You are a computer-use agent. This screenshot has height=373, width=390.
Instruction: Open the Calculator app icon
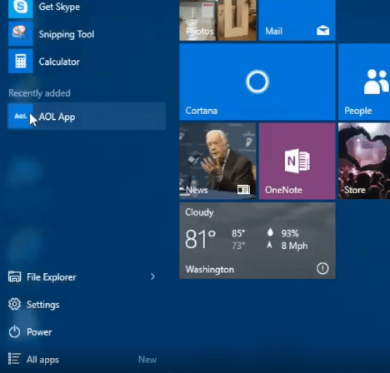(21, 62)
